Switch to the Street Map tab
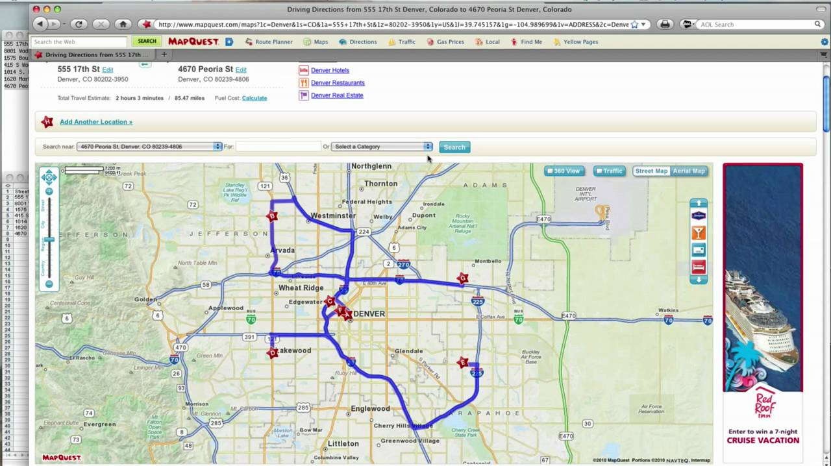The image size is (831, 466). coord(651,171)
